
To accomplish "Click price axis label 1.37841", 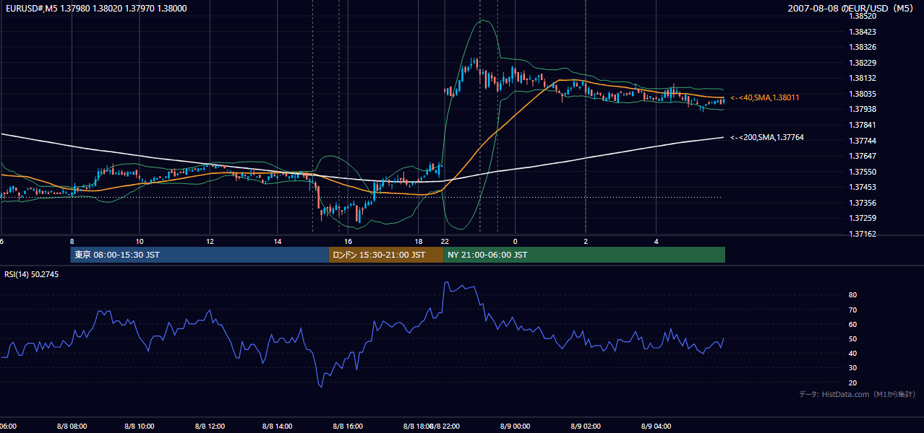I will (x=863, y=125).
